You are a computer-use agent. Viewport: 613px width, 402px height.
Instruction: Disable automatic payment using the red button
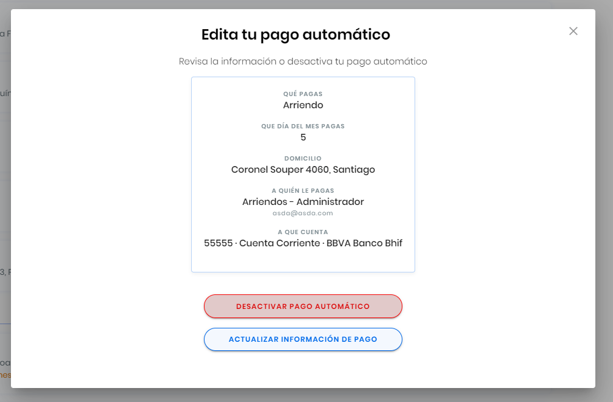coord(303,306)
